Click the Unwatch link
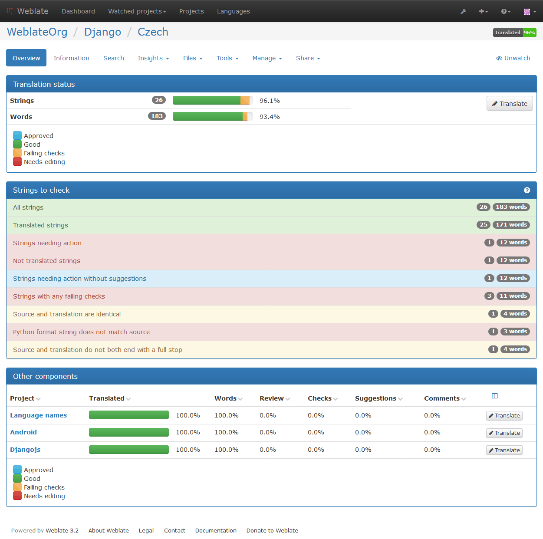543x539 pixels. coord(513,58)
